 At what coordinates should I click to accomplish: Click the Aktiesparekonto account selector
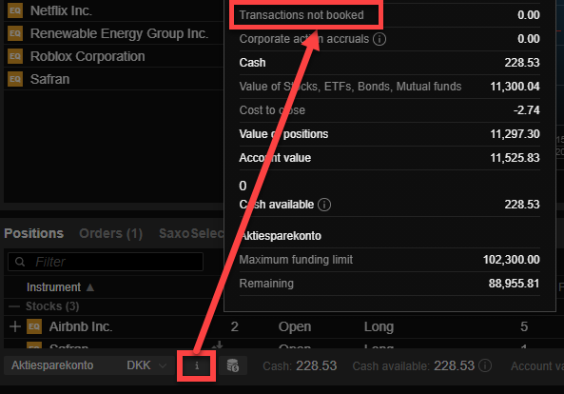click(x=52, y=365)
